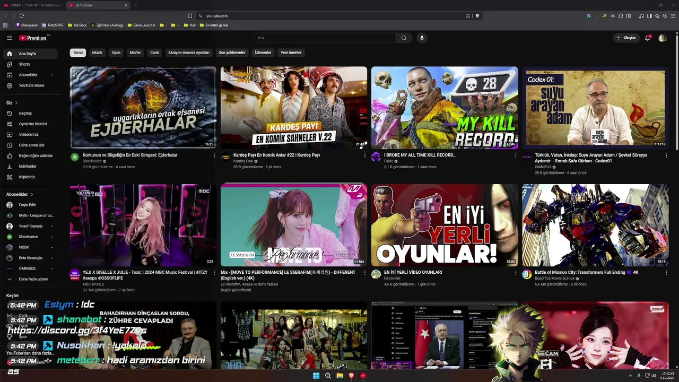The width and height of the screenshot is (679, 382).
Task: Open Transformers Mission City thumbnail
Action: point(595,225)
